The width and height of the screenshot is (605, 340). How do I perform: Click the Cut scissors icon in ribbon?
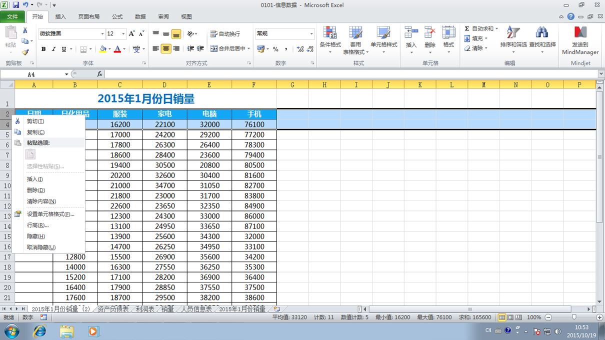pos(25,30)
